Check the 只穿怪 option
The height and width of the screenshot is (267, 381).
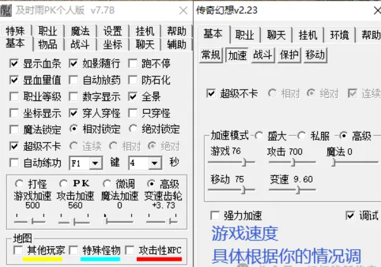point(133,113)
